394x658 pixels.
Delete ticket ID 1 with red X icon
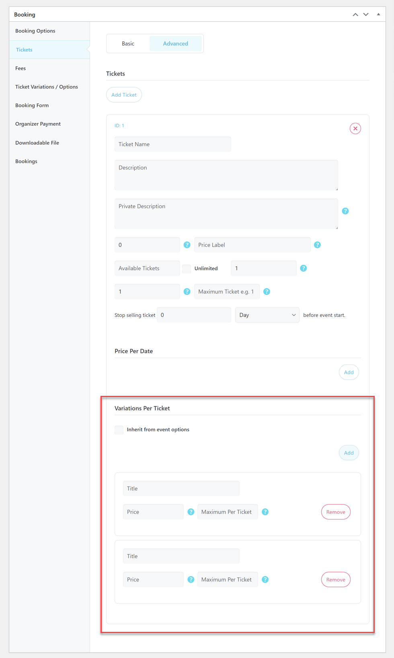pos(355,128)
